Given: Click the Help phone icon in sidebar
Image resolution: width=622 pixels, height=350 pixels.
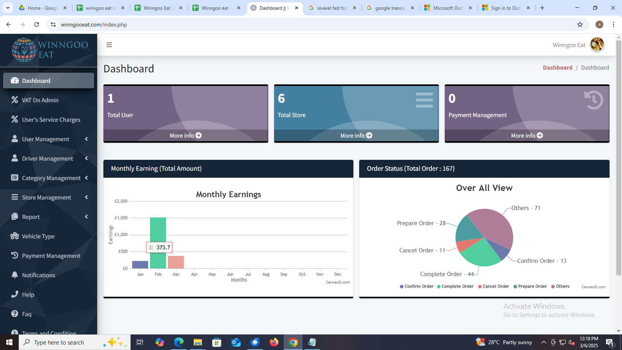Looking at the screenshot, I should click(x=15, y=294).
